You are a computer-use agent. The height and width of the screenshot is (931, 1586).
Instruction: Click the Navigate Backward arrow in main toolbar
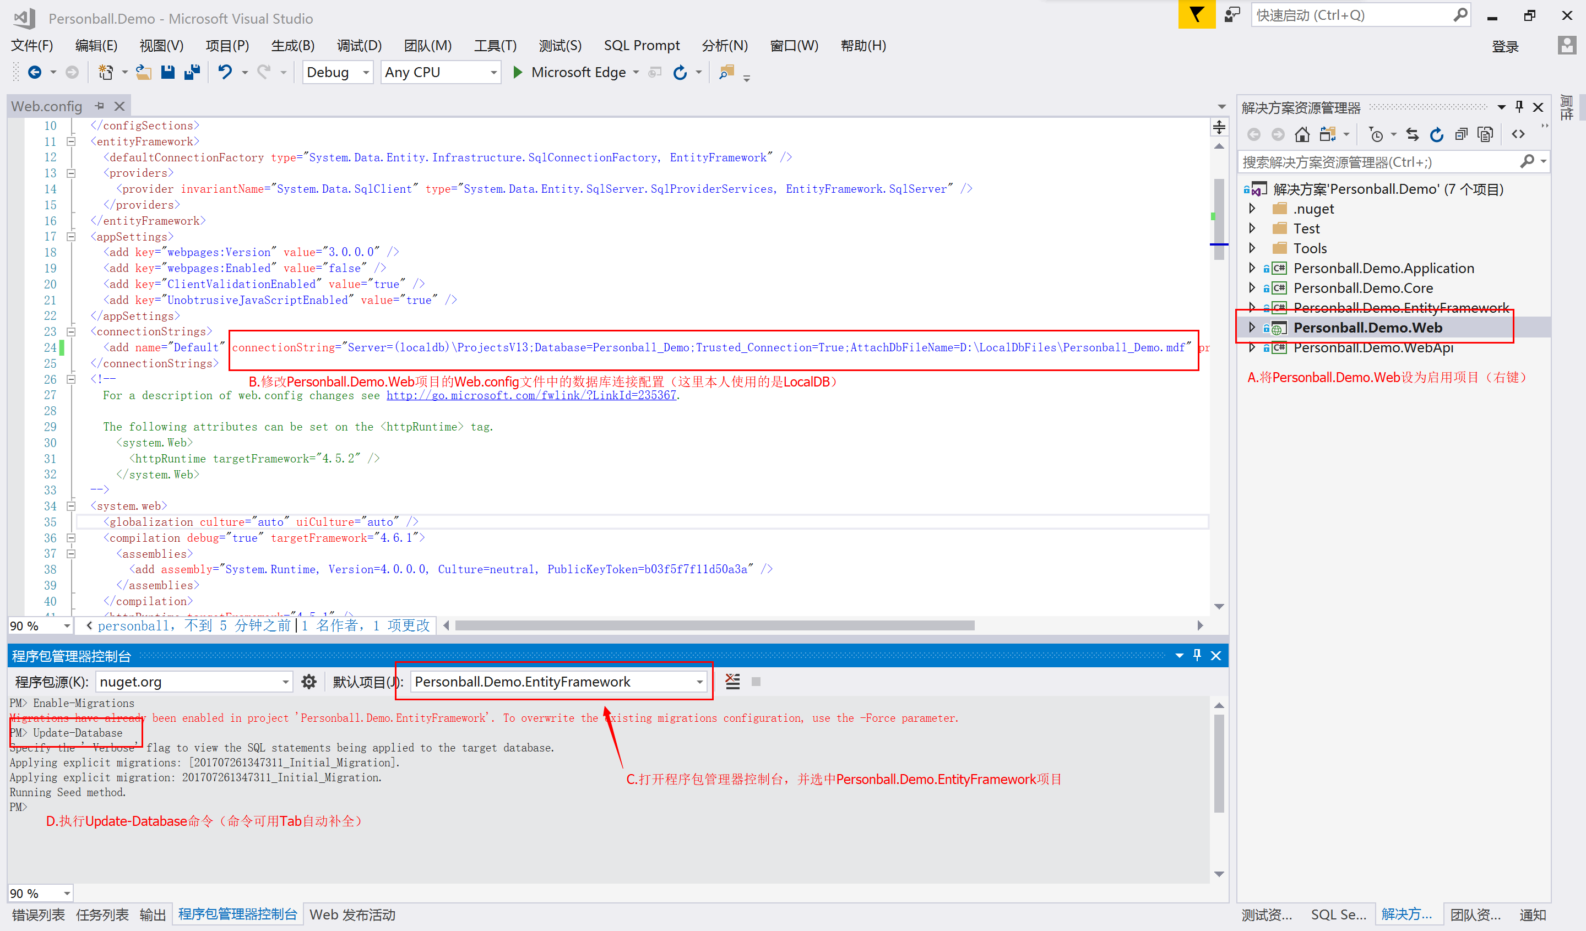click(35, 72)
